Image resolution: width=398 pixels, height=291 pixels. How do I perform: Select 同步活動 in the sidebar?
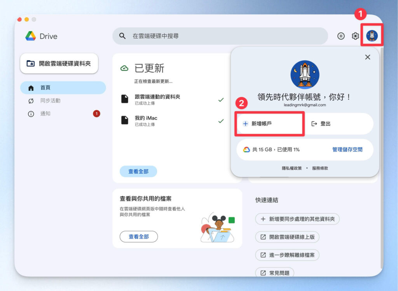[63, 101]
